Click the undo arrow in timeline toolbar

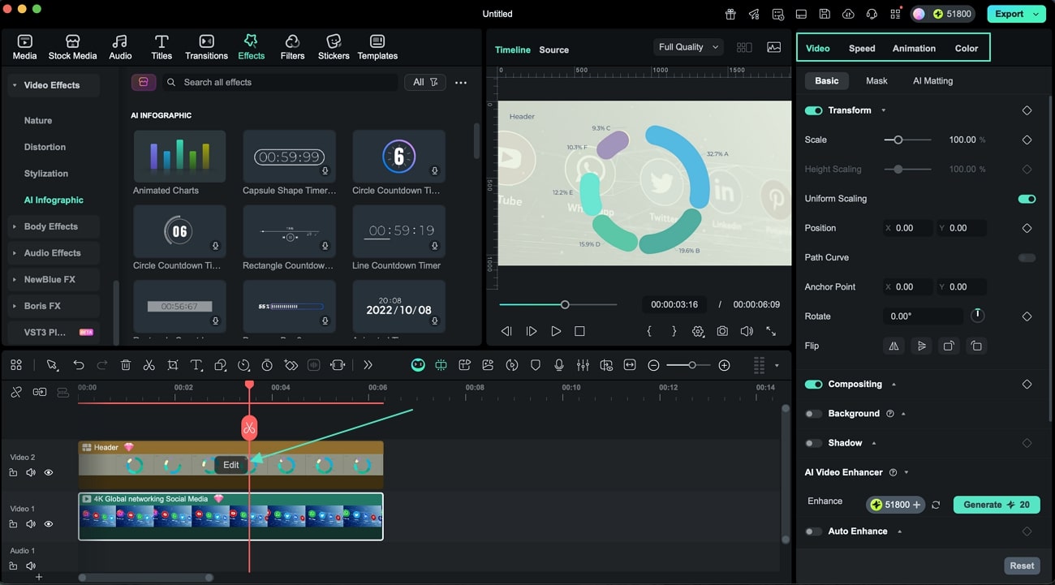tap(79, 365)
